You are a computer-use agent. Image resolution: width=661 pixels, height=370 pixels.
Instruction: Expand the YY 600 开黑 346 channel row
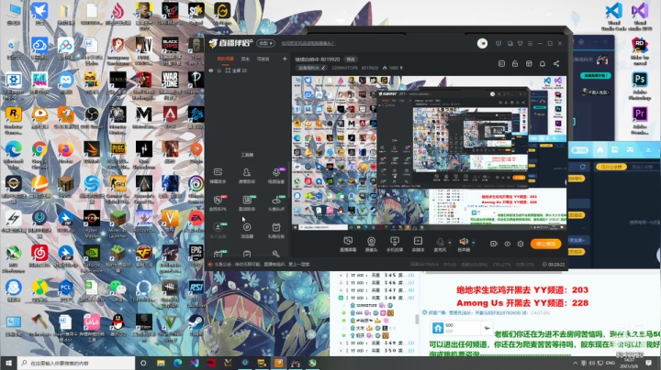341,283
